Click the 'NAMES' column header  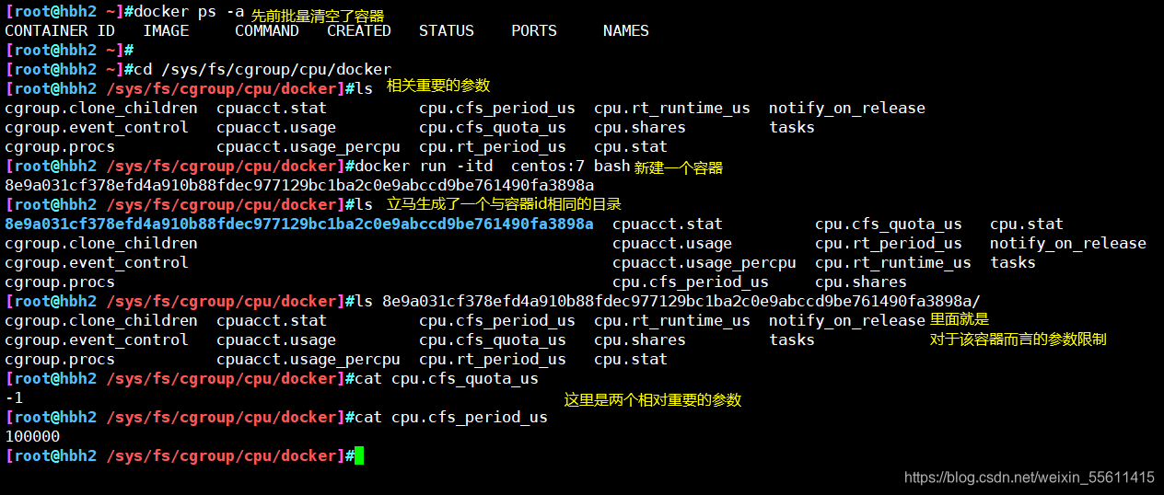point(626,30)
